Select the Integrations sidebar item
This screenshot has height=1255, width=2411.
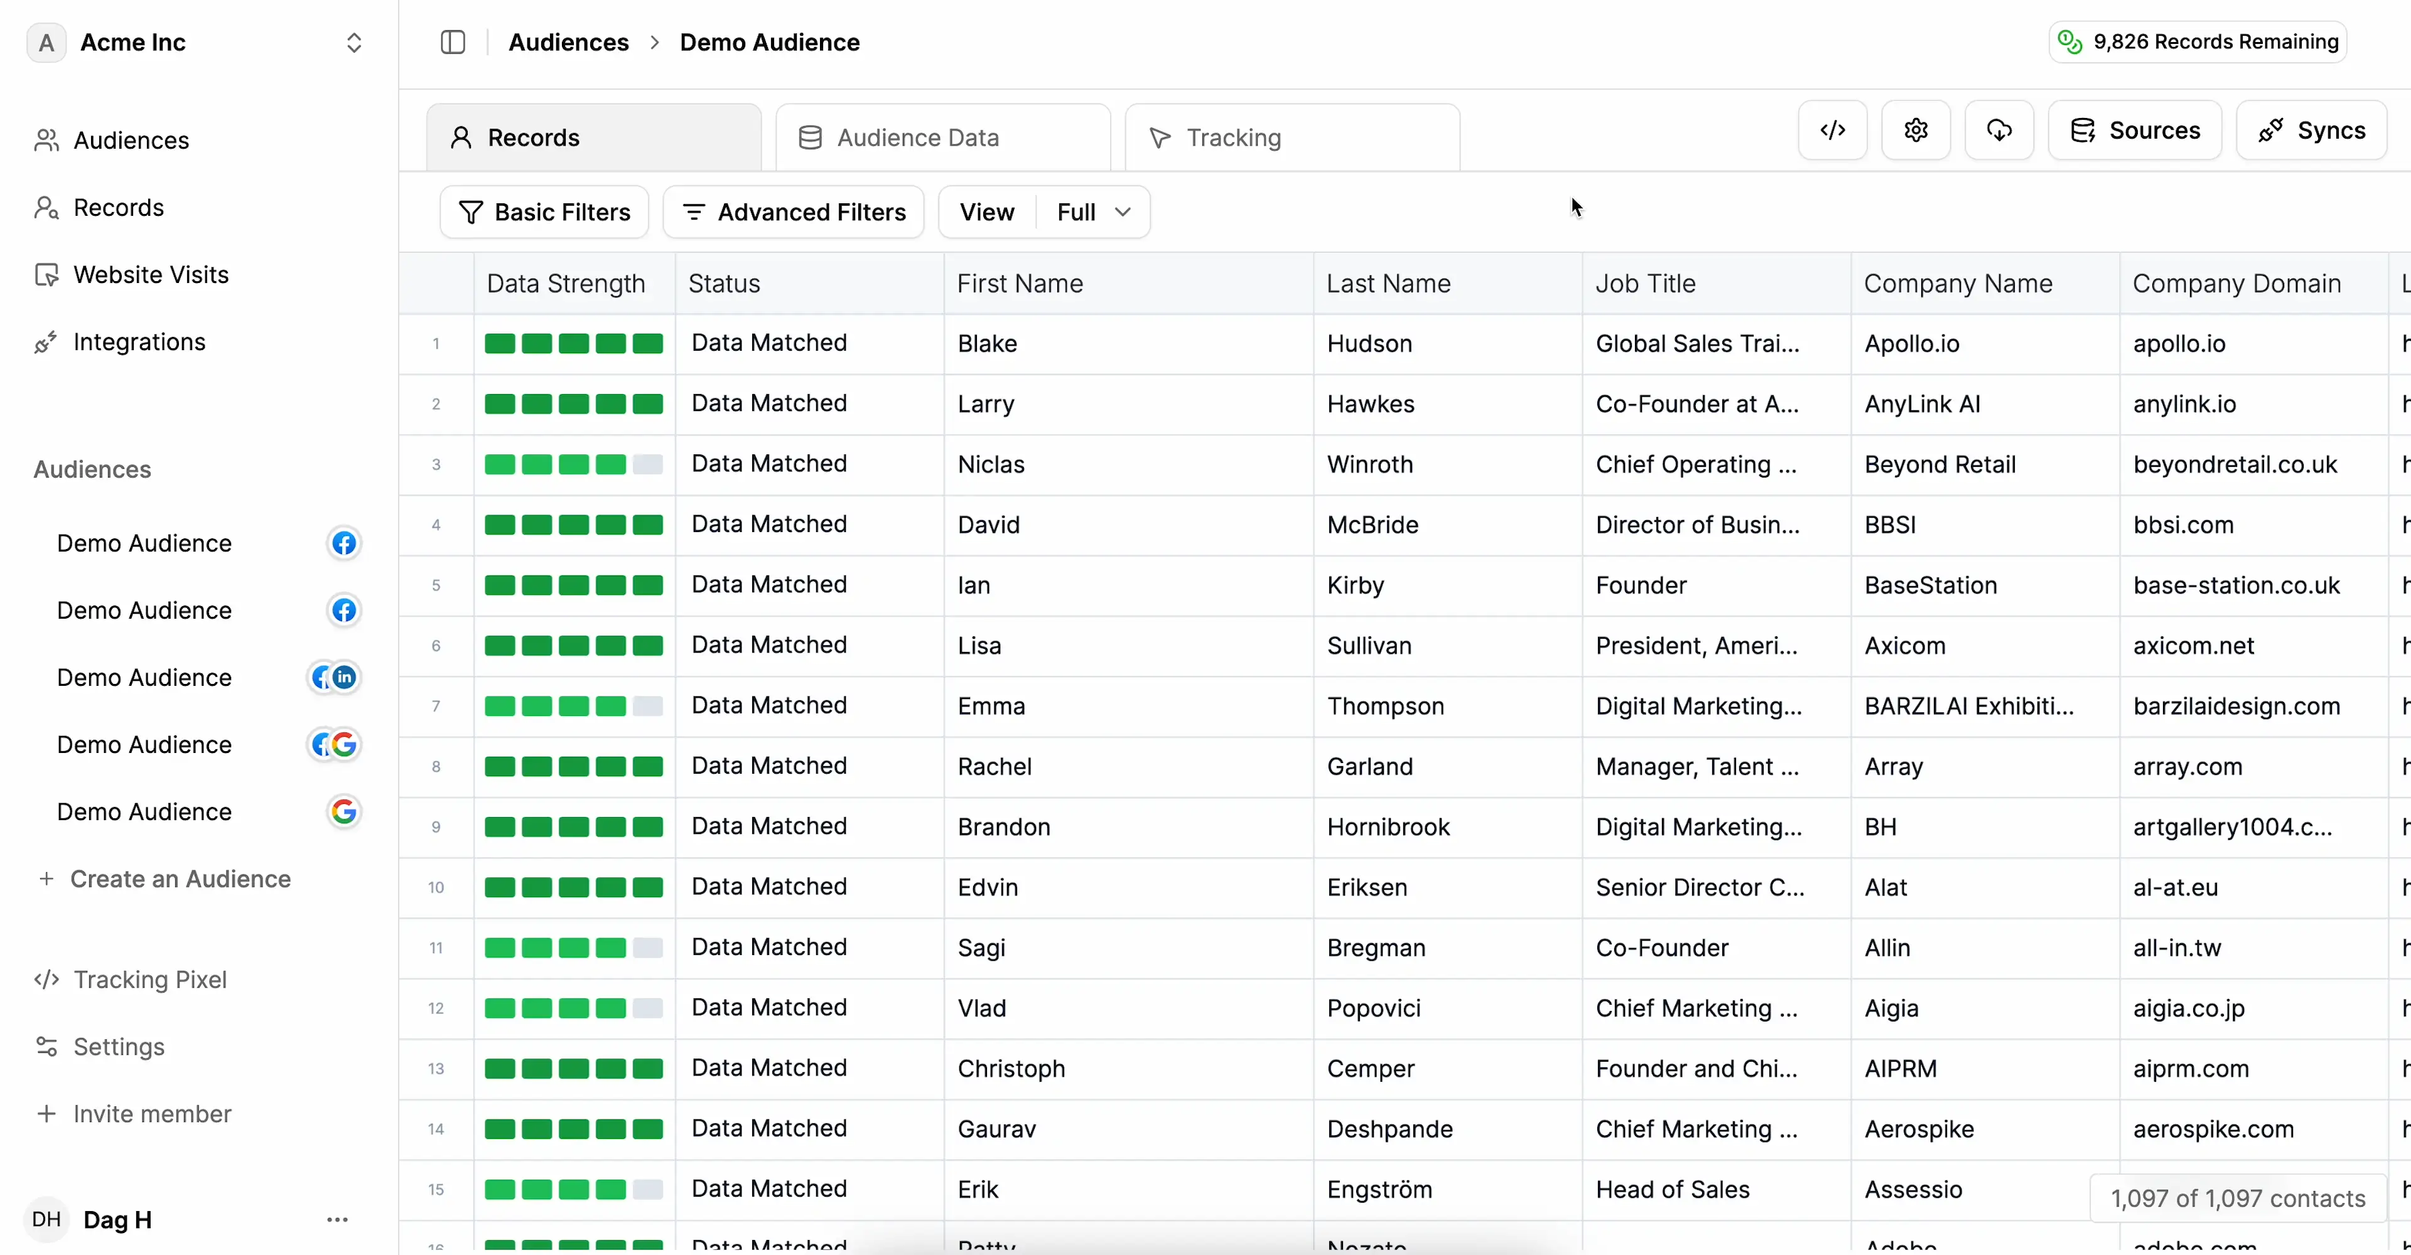[x=139, y=341]
